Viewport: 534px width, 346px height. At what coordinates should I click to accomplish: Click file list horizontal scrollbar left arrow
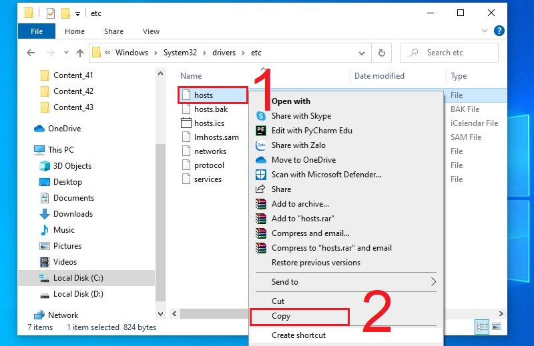pyautogui.click(x=174, y=314)
